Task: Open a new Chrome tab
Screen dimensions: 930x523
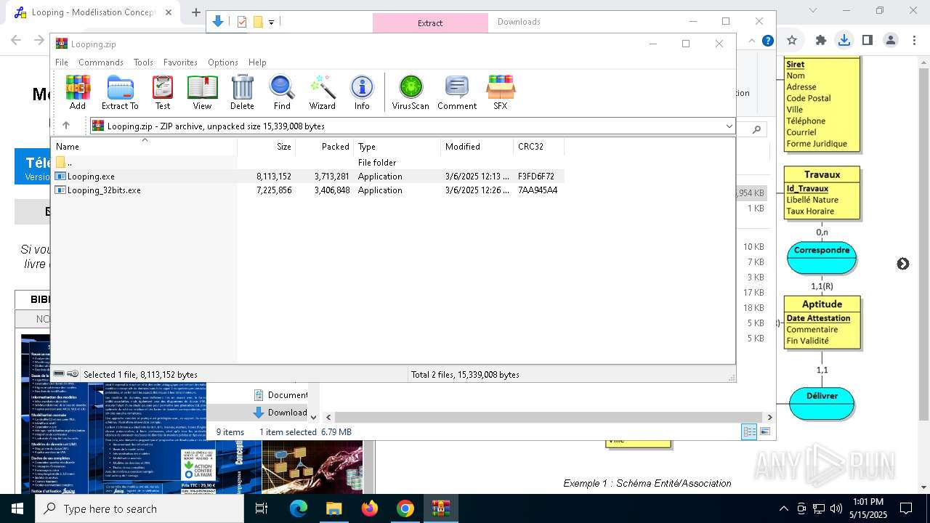Action: (x=195, y=12)
